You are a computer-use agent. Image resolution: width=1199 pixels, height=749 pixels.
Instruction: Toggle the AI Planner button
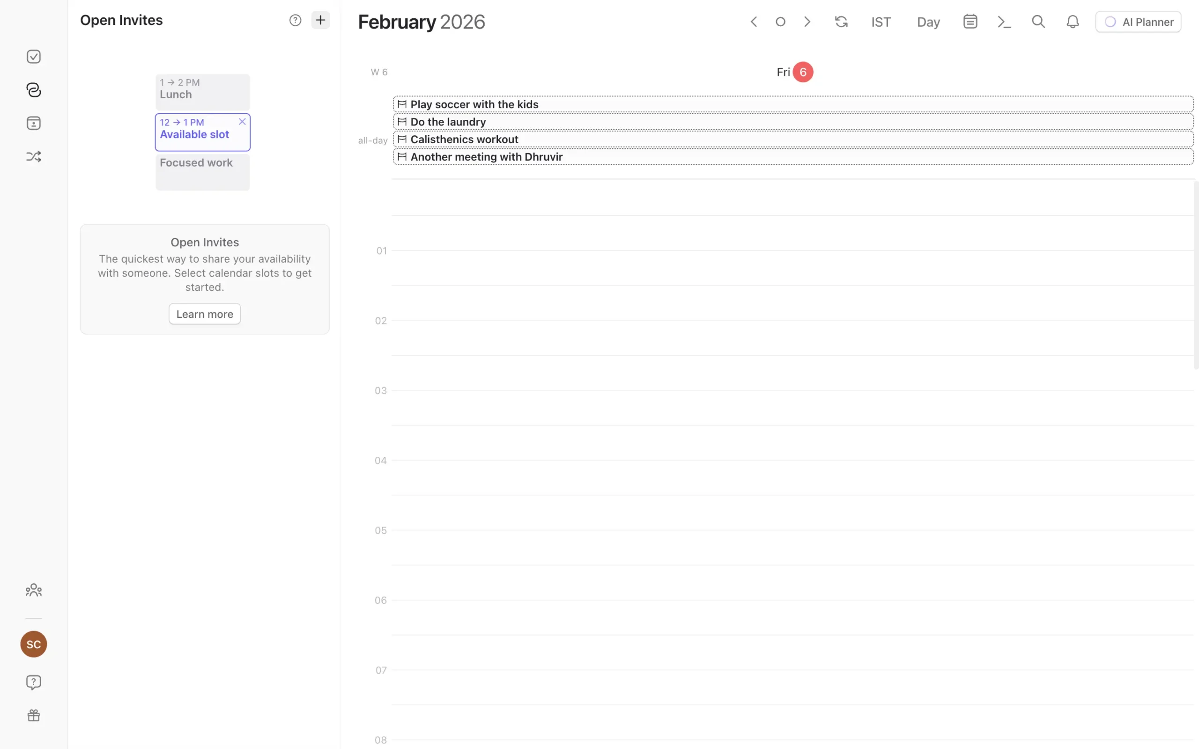[x=1138, y=22]
